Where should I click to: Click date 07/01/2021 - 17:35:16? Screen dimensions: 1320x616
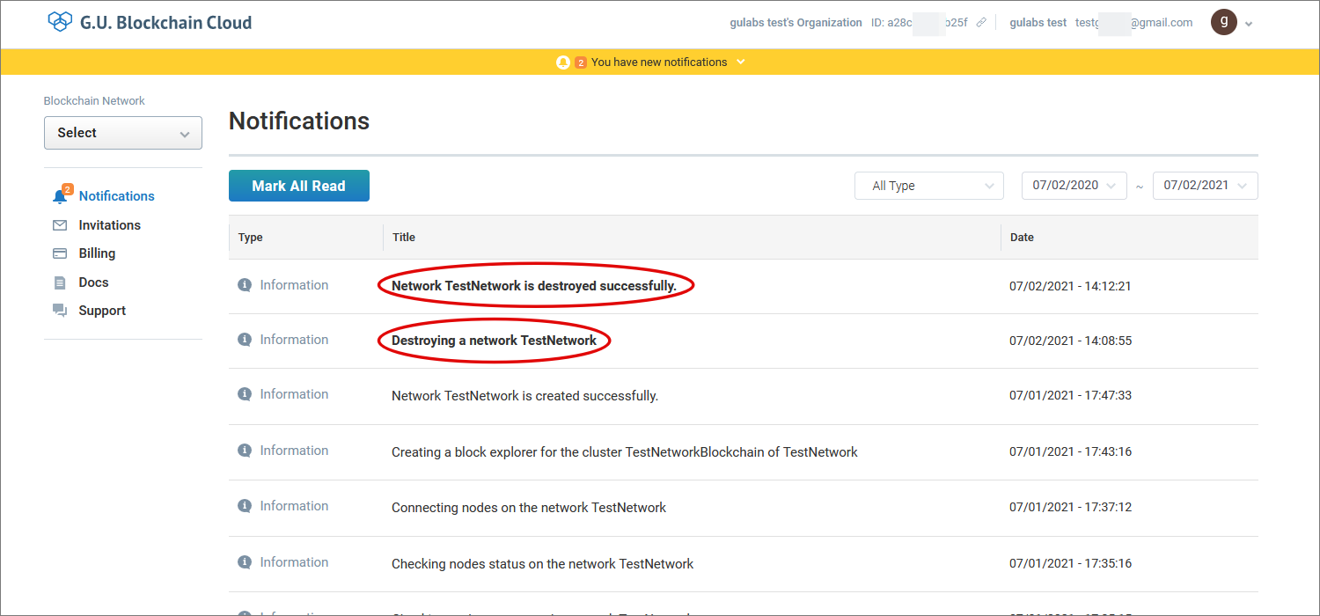pyautogui.click(x=1070, y=564)
